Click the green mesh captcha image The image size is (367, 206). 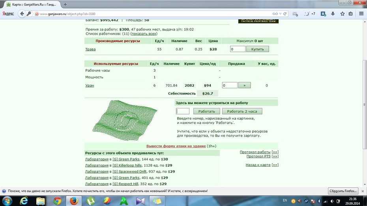point(125,120)
